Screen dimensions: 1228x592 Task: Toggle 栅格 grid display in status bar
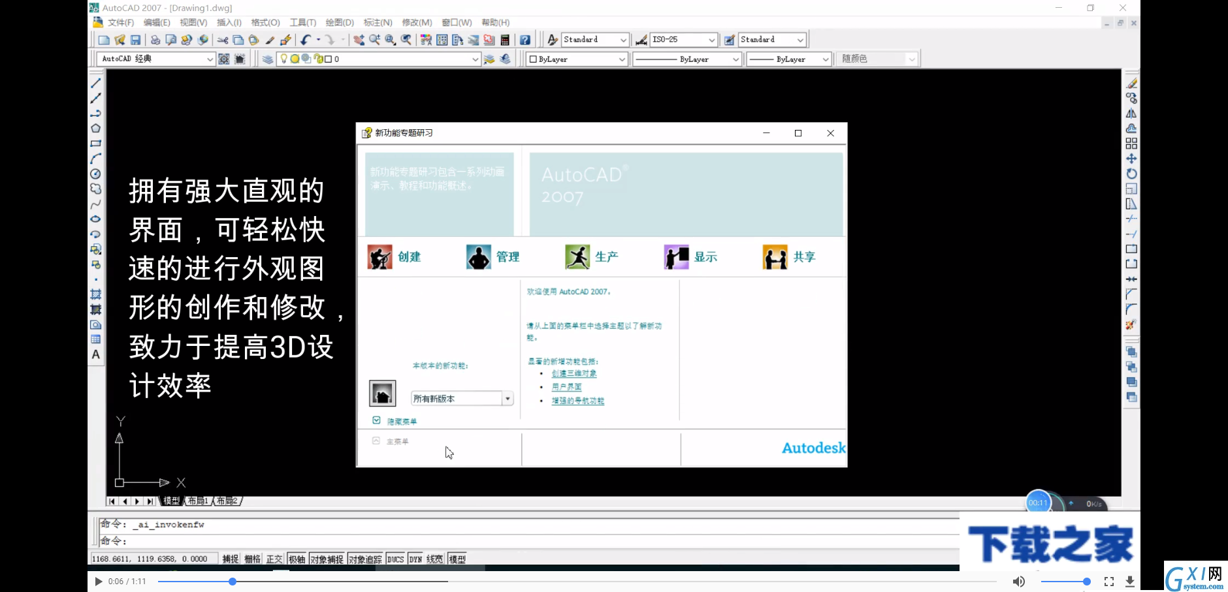(252, 559)
